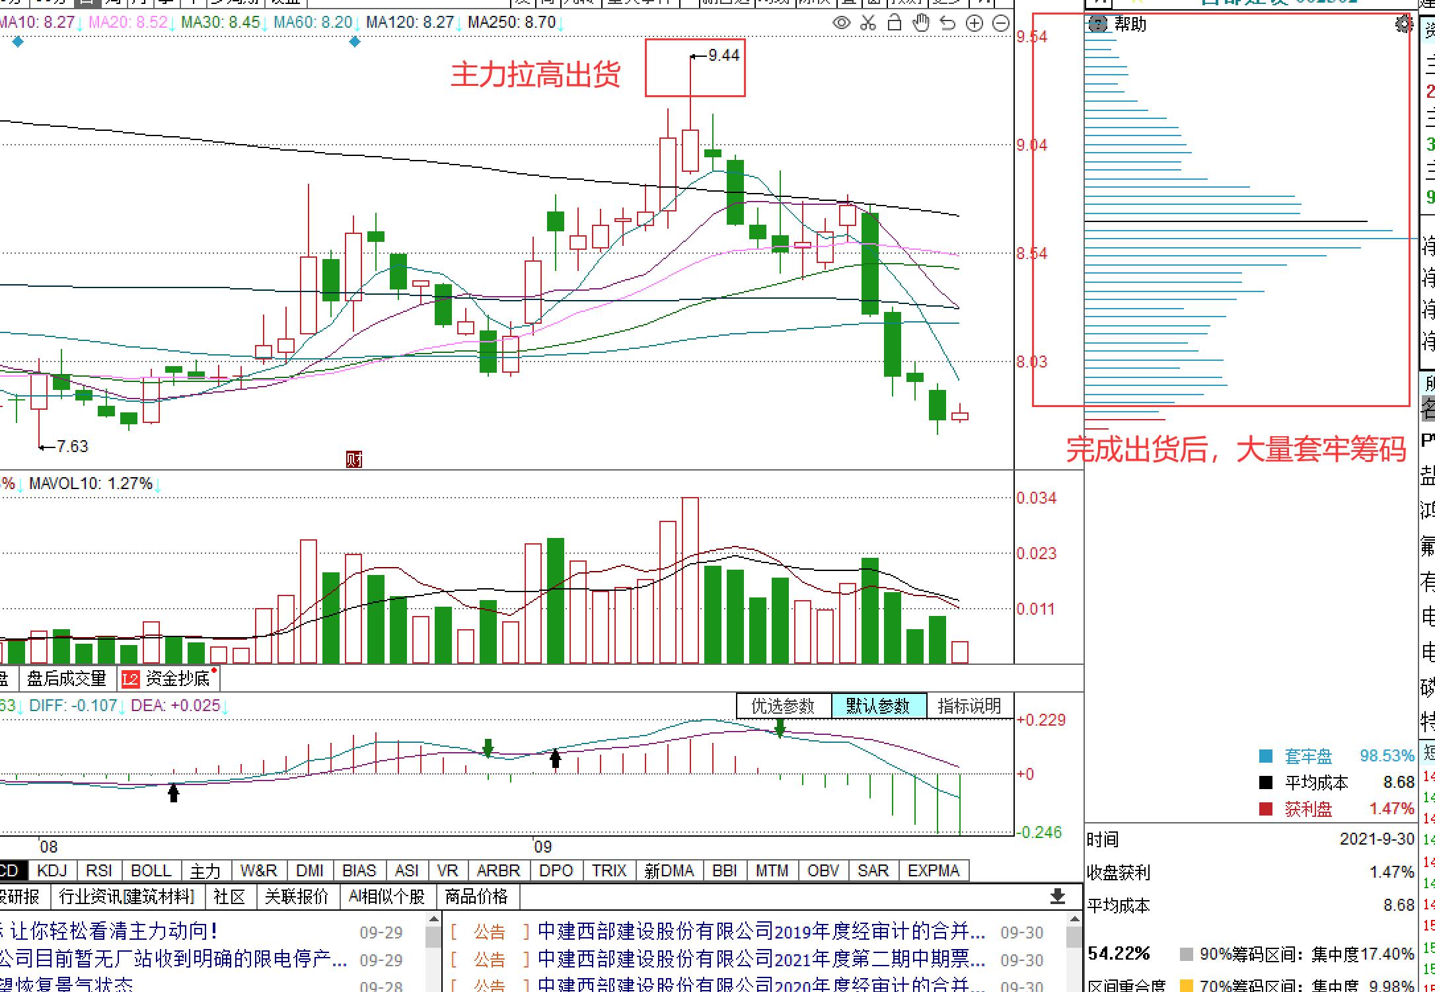Open the 2019年度经审计 announcement link
This screenshot has width=1435, height=992.
pyautogui.click(x=760, y=931)
